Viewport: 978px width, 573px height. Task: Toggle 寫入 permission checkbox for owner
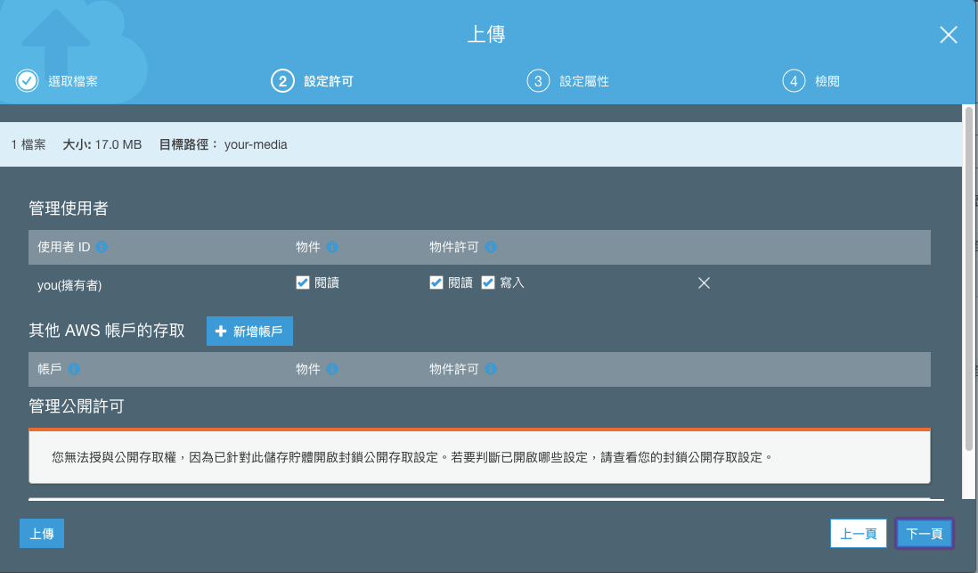(x=488, y=282)
